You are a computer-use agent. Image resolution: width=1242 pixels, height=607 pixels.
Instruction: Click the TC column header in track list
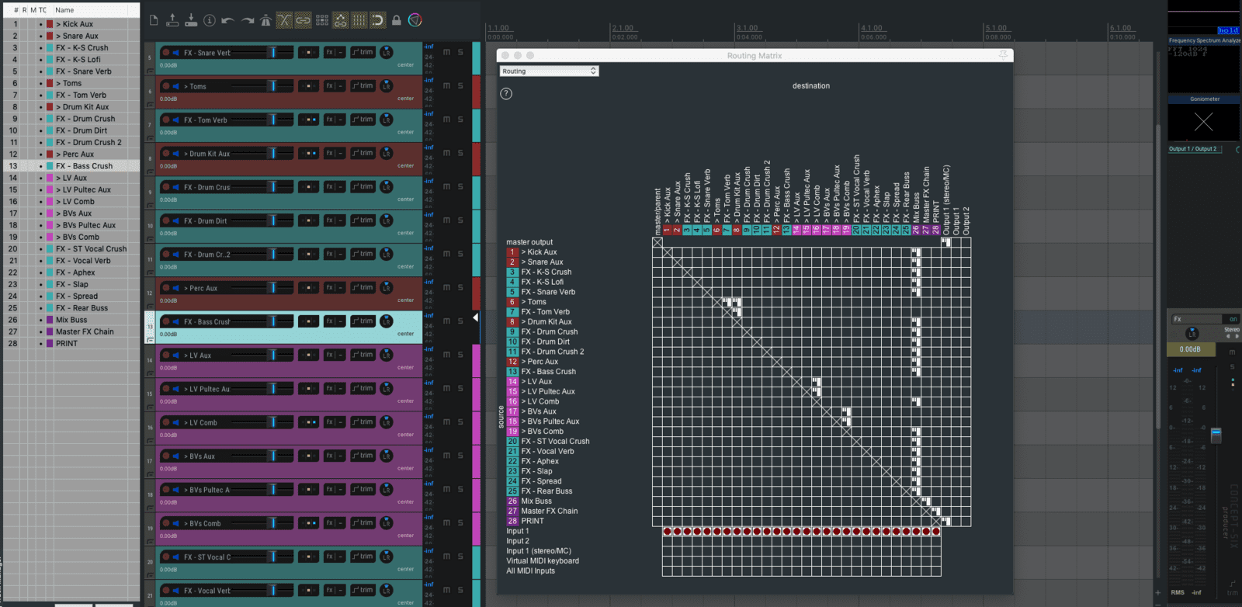43,10
